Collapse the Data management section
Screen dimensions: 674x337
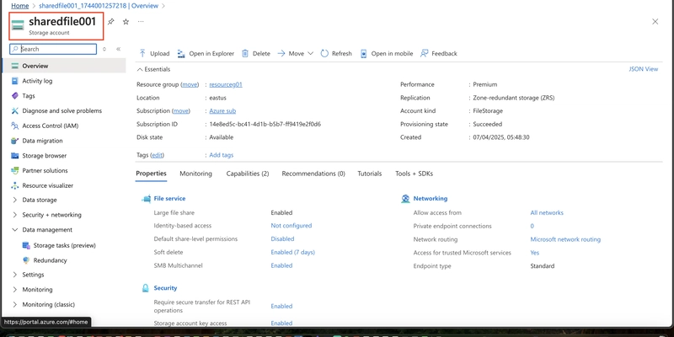[x=47, y=230]
